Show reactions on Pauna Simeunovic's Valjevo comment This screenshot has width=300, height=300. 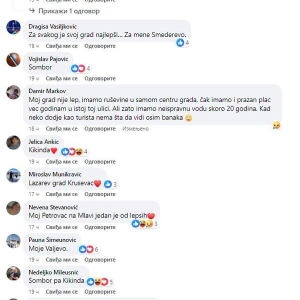pos(88,249)
